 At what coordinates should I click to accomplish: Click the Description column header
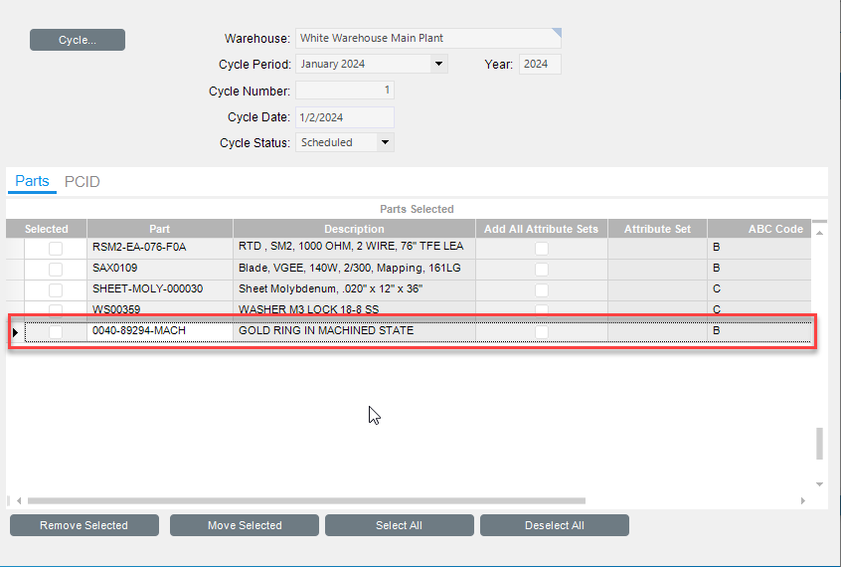click(354, 229)
